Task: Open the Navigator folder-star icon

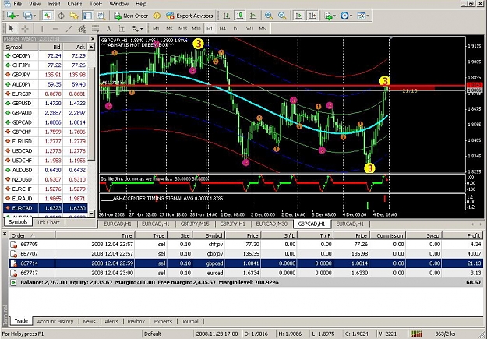Action: point(74,16)
